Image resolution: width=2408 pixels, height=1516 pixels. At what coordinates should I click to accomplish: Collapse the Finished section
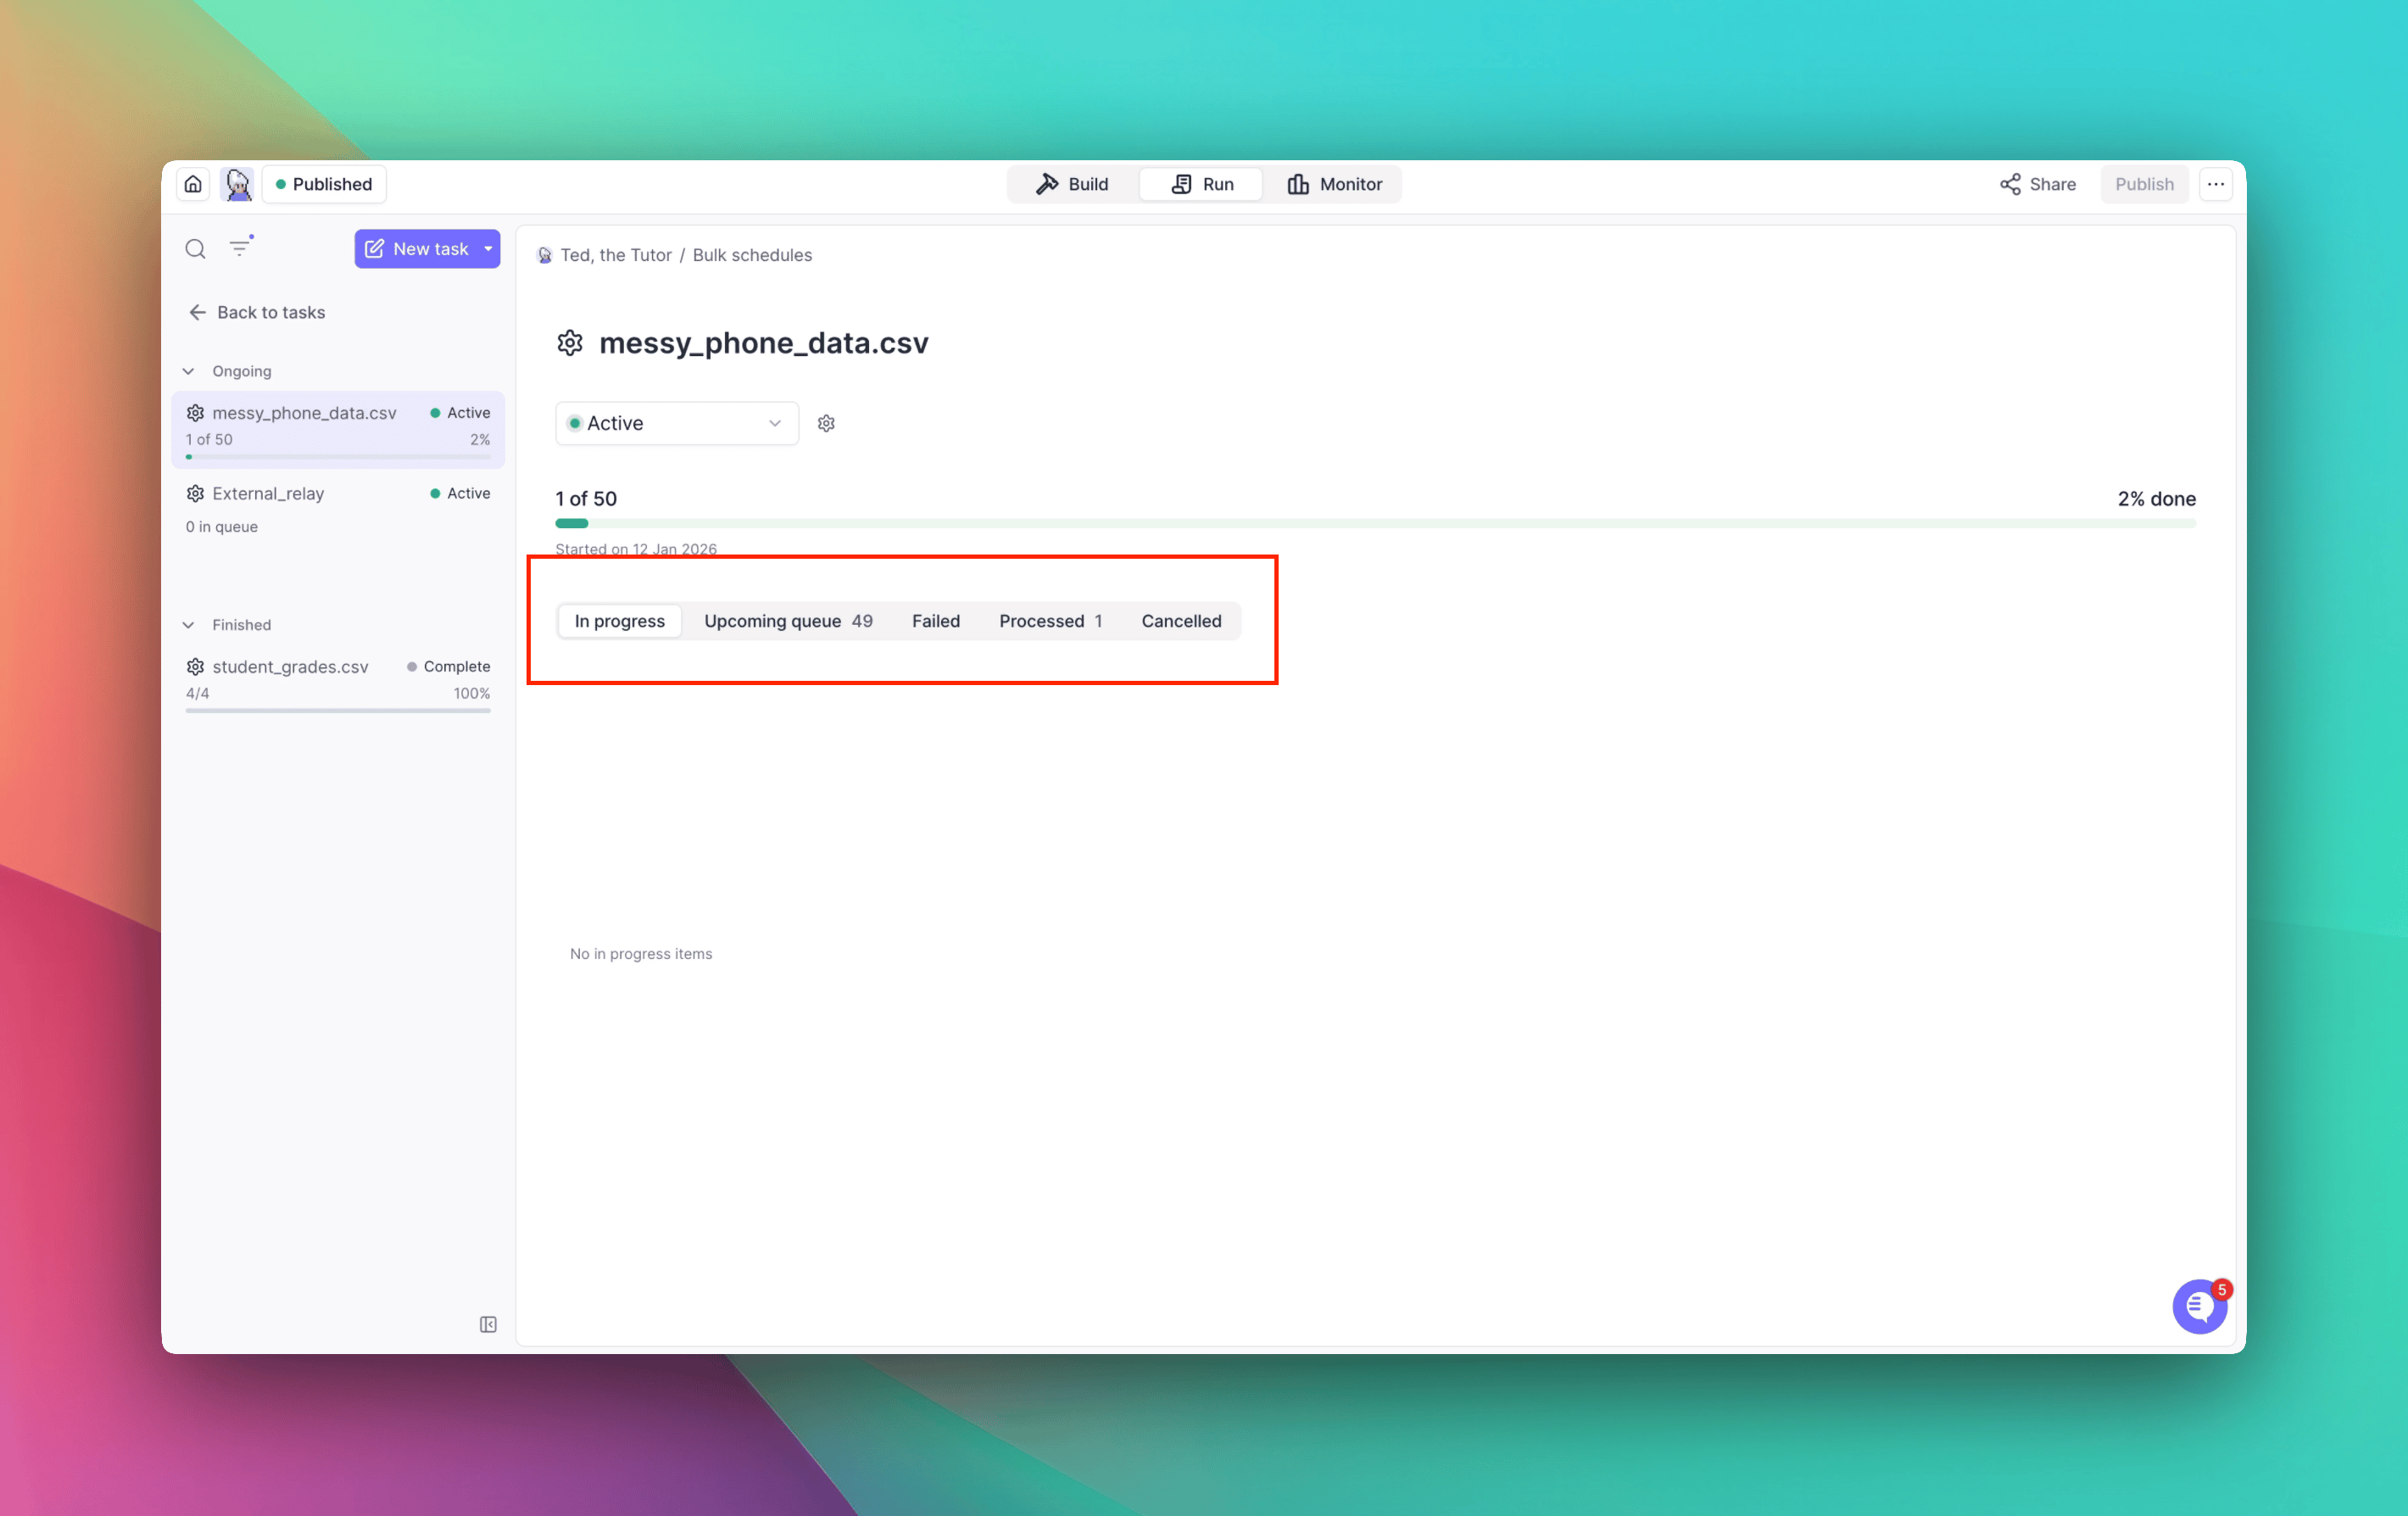188,625
